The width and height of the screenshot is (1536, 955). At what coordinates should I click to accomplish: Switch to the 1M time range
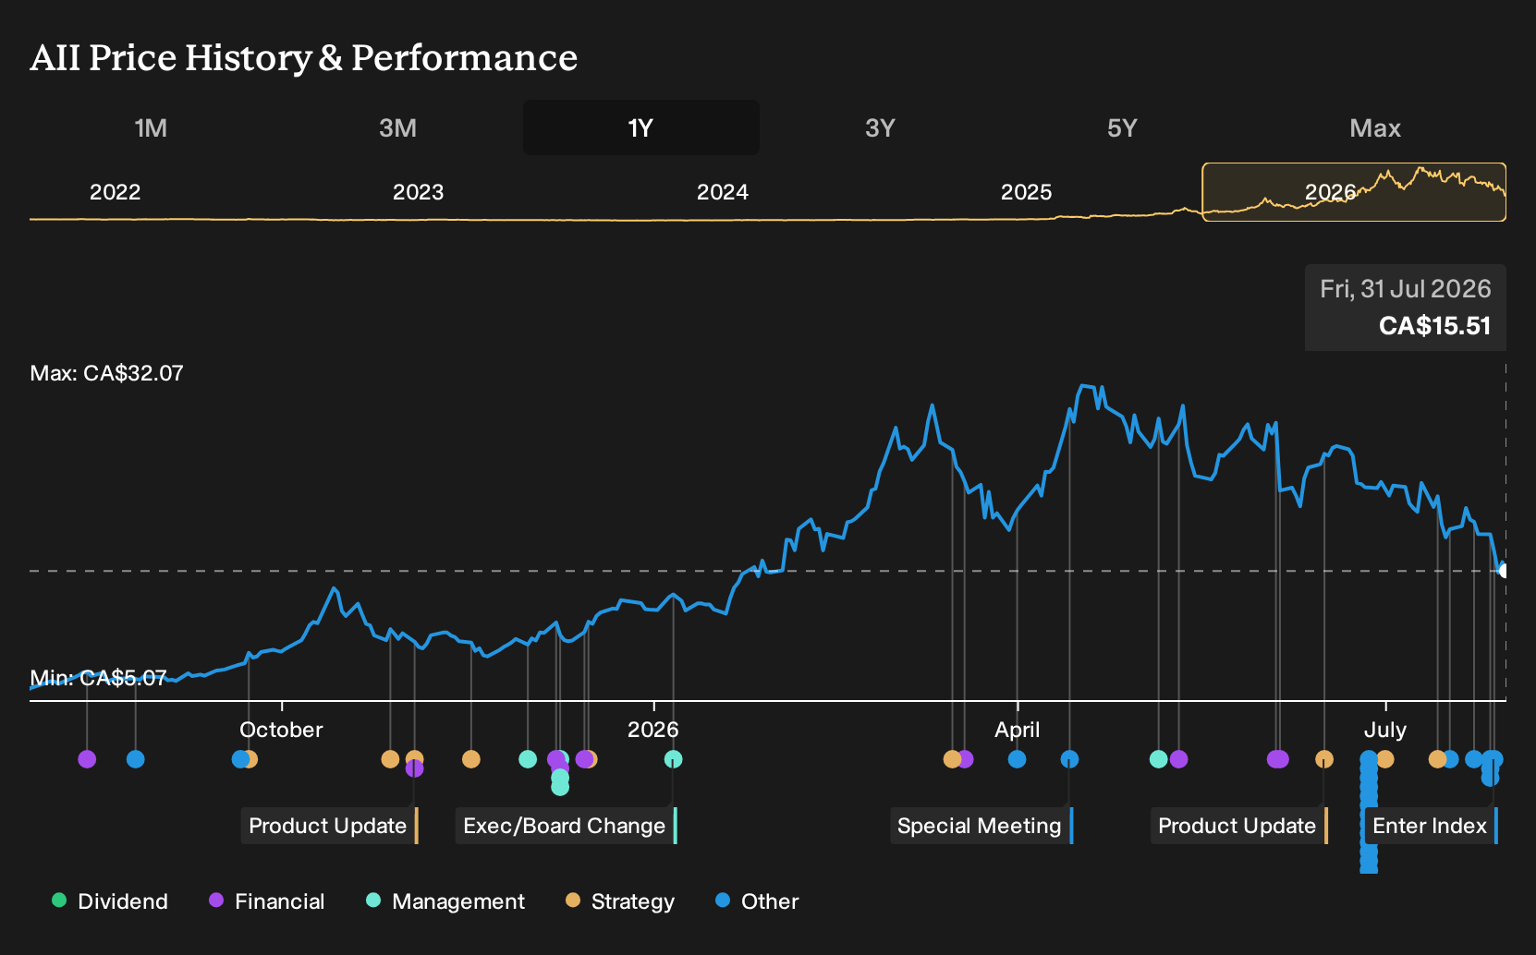(151, 127)
